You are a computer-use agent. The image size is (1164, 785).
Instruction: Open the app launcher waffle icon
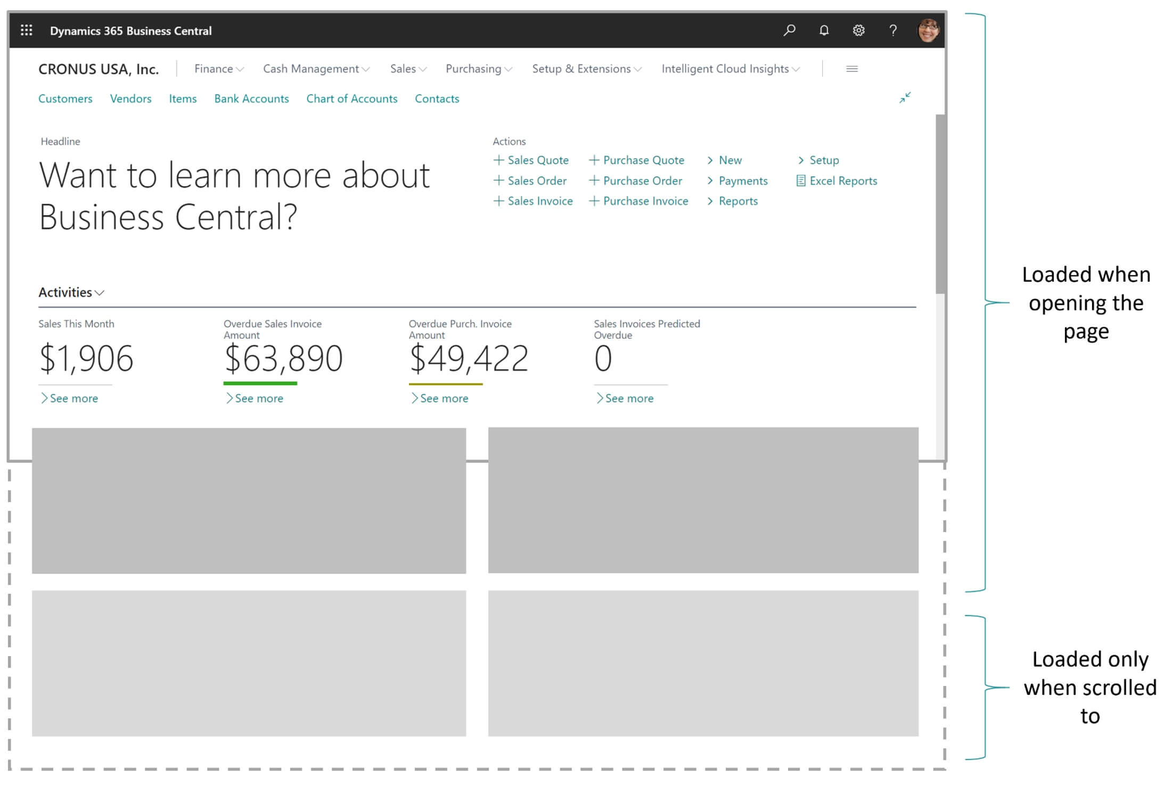coord(26,30)
